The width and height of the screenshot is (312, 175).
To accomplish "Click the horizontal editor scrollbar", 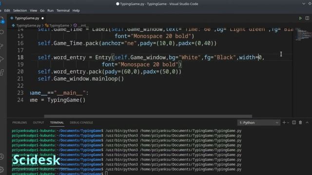I will [148, 116].
